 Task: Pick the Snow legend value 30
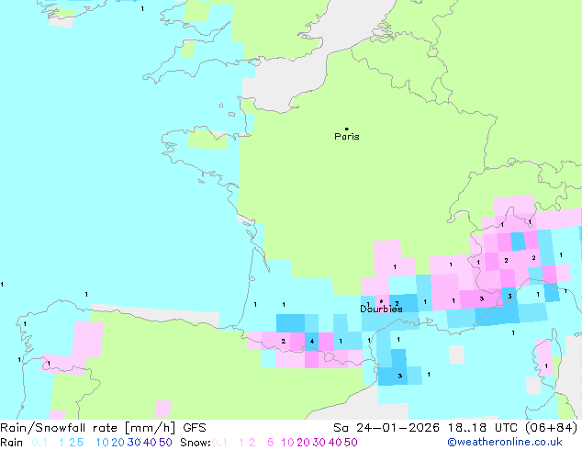[319, 443]
